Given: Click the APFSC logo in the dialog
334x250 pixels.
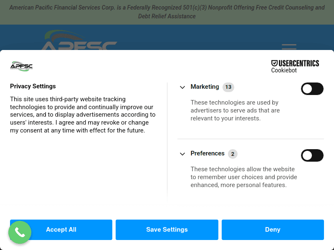Looking at the screenshot, I should 21,66.
